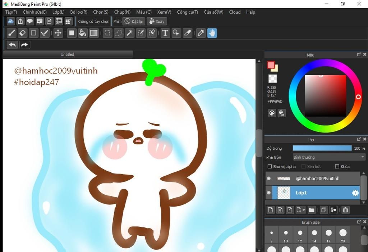Select the Shape drawing tool

(33, 33)
